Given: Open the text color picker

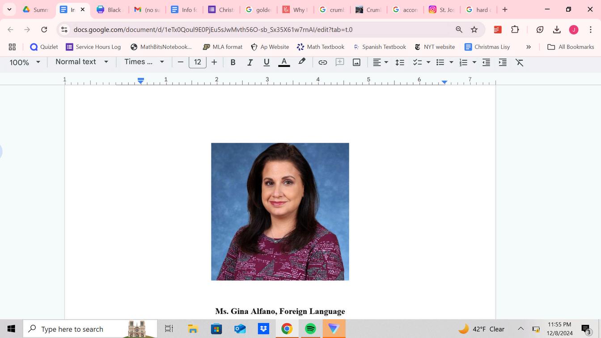Looking at the screenshot, I should click(284, 62).
